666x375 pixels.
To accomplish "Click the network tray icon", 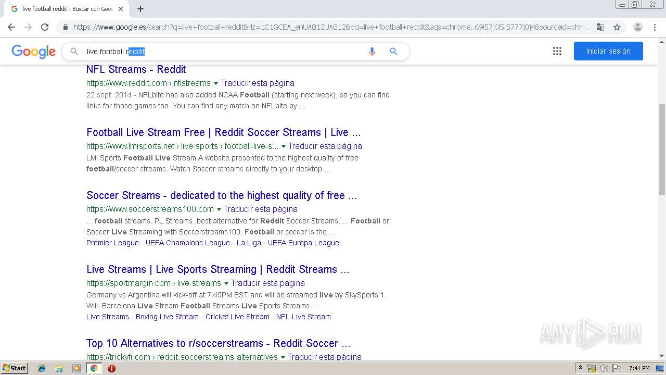I will pyautogui.click(x=592, y=368).
